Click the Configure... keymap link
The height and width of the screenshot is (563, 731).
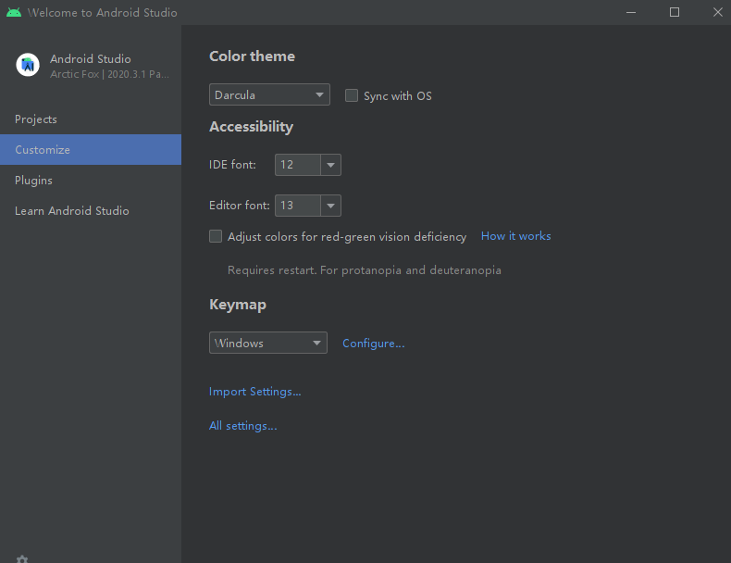[x=374, y=344]
